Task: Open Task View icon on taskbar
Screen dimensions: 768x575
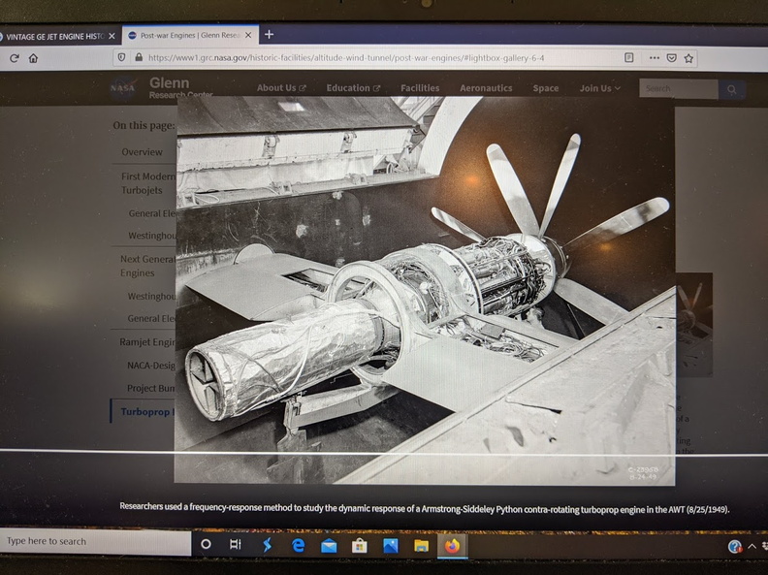Action: click(236, 544)
